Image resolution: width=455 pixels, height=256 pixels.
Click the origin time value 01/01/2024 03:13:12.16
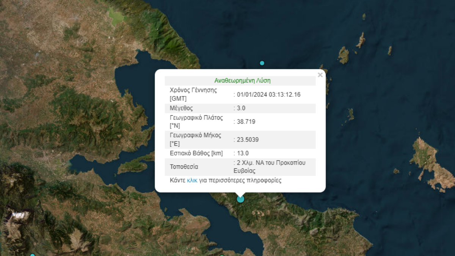pyautogui.click(x=268, y=94)
